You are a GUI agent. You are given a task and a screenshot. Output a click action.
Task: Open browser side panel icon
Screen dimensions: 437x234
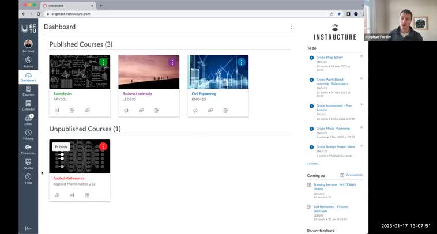click(348, 14)
